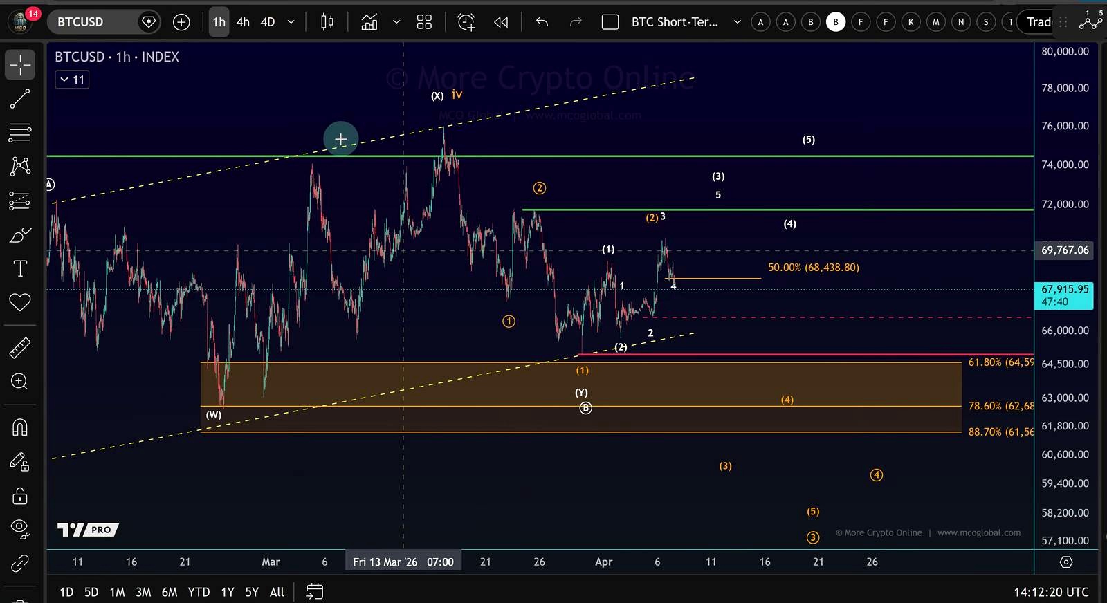Set the date range to 1D
The image size is (1107, 603).
pos(66,592)
